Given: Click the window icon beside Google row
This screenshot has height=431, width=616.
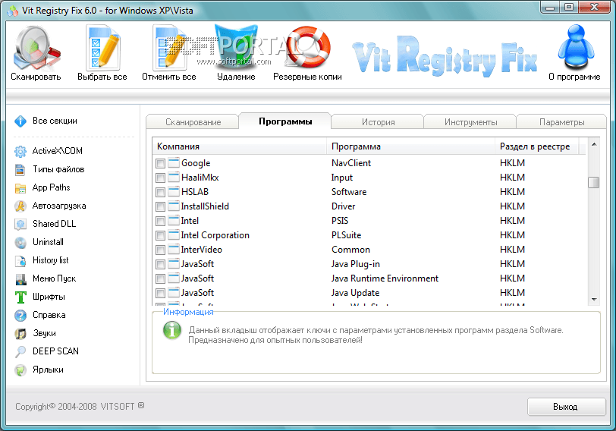Looking at the screenshot, I should click(x=174, y=162).
